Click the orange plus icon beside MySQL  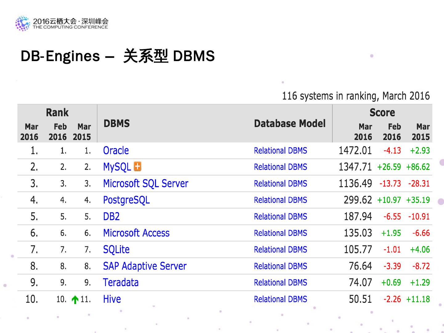pyautogui.click(x=138, y=166)
